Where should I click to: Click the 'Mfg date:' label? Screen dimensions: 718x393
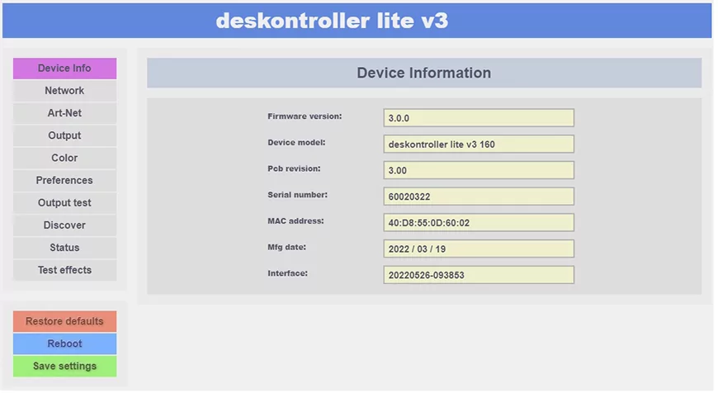click(x=286, y=247)
